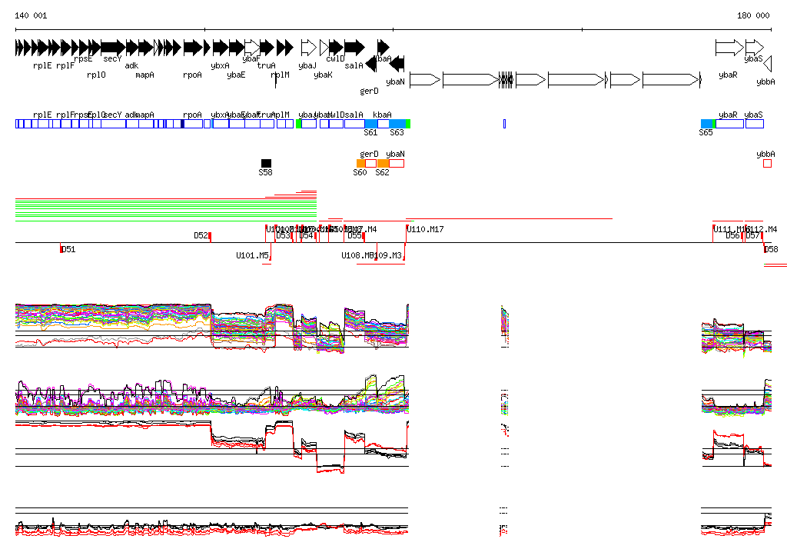Select the mapA gene arrow
Viewport: 787px width, 549px height.
point(146,48)
